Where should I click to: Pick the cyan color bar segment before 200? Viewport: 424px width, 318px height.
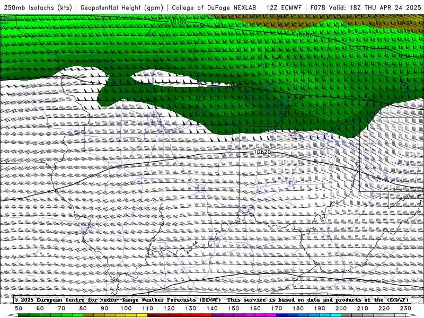(x=336, y=315)
